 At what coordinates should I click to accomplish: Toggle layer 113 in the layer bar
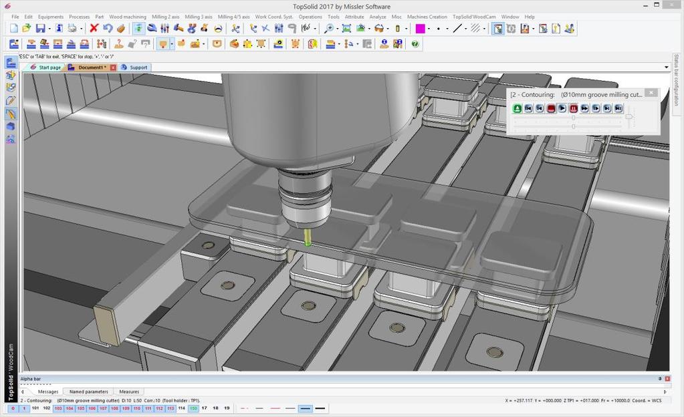click(170, 408)
